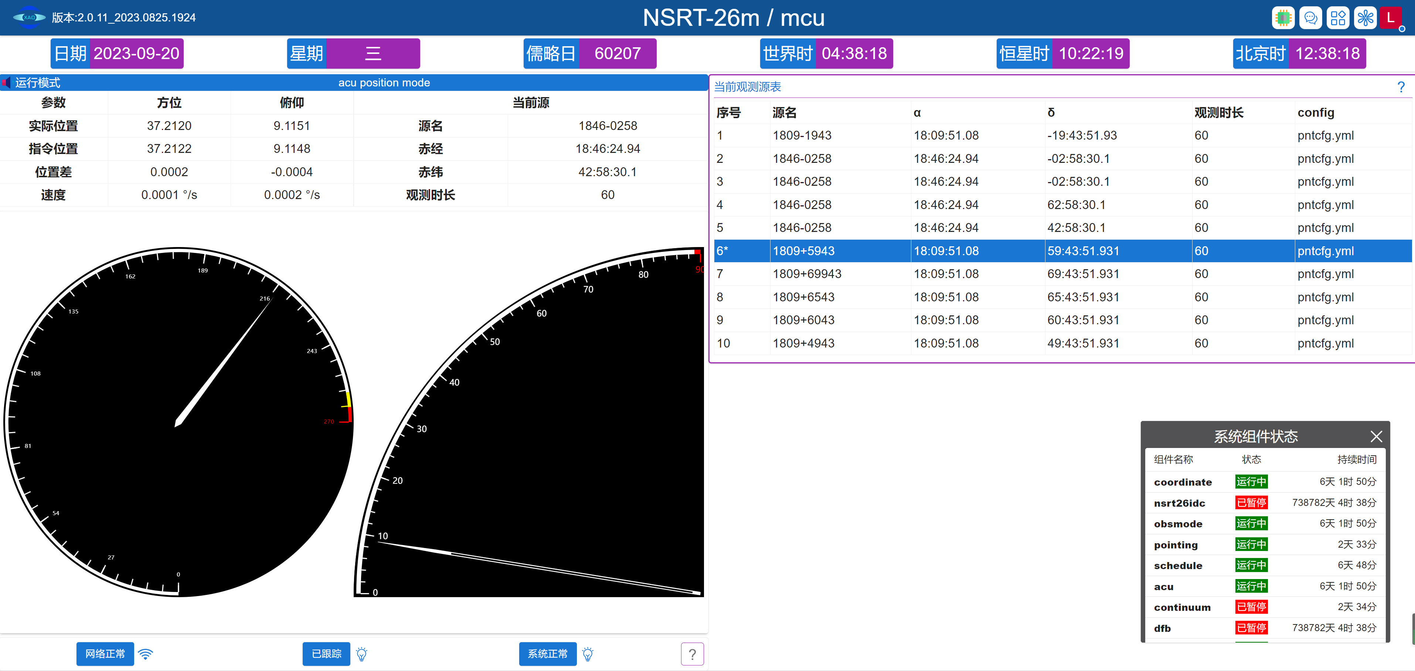Viewport: 1415px width, 671px height.
Task: Open the chip hardware status icon
Action: point(1283,18)
